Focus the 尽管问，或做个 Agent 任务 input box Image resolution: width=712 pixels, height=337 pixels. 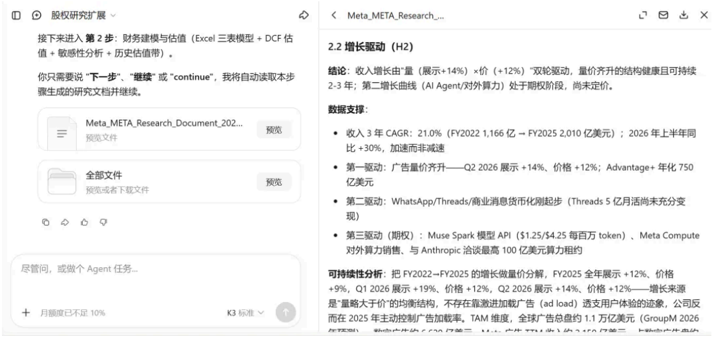pos(155,269)
